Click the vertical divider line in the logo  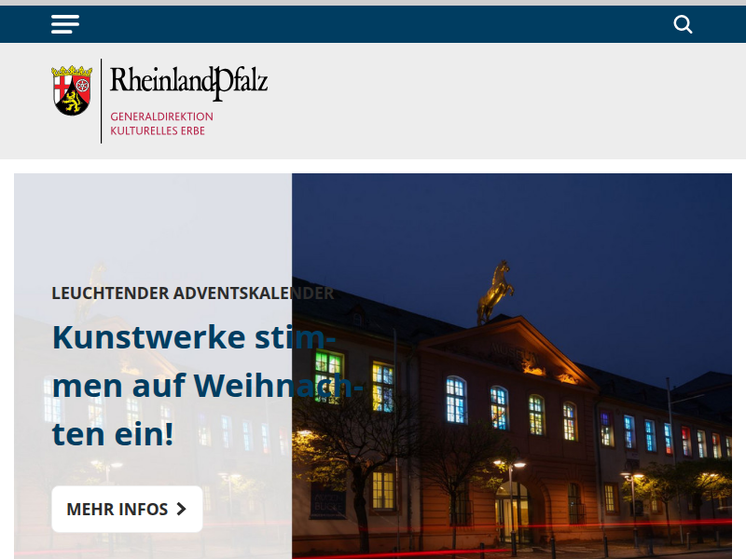tap(101, 101)
